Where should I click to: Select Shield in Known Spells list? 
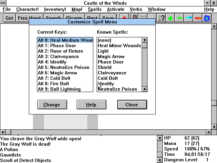coord(119,67)
